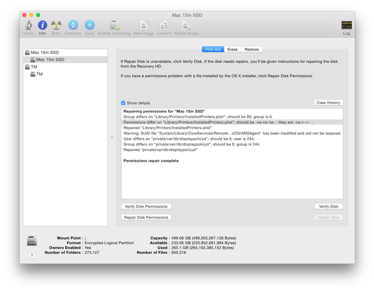
Task: Select the top-level TM disk
Action: (65, 67)
